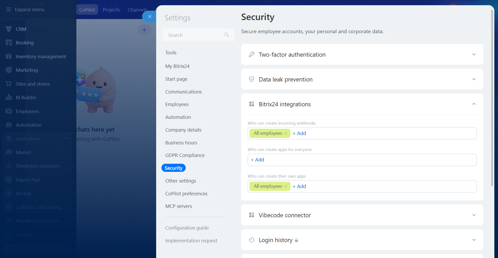Open GDPR Compliance settings
Viewport: 498px width, 258px height.
[185, 155]
